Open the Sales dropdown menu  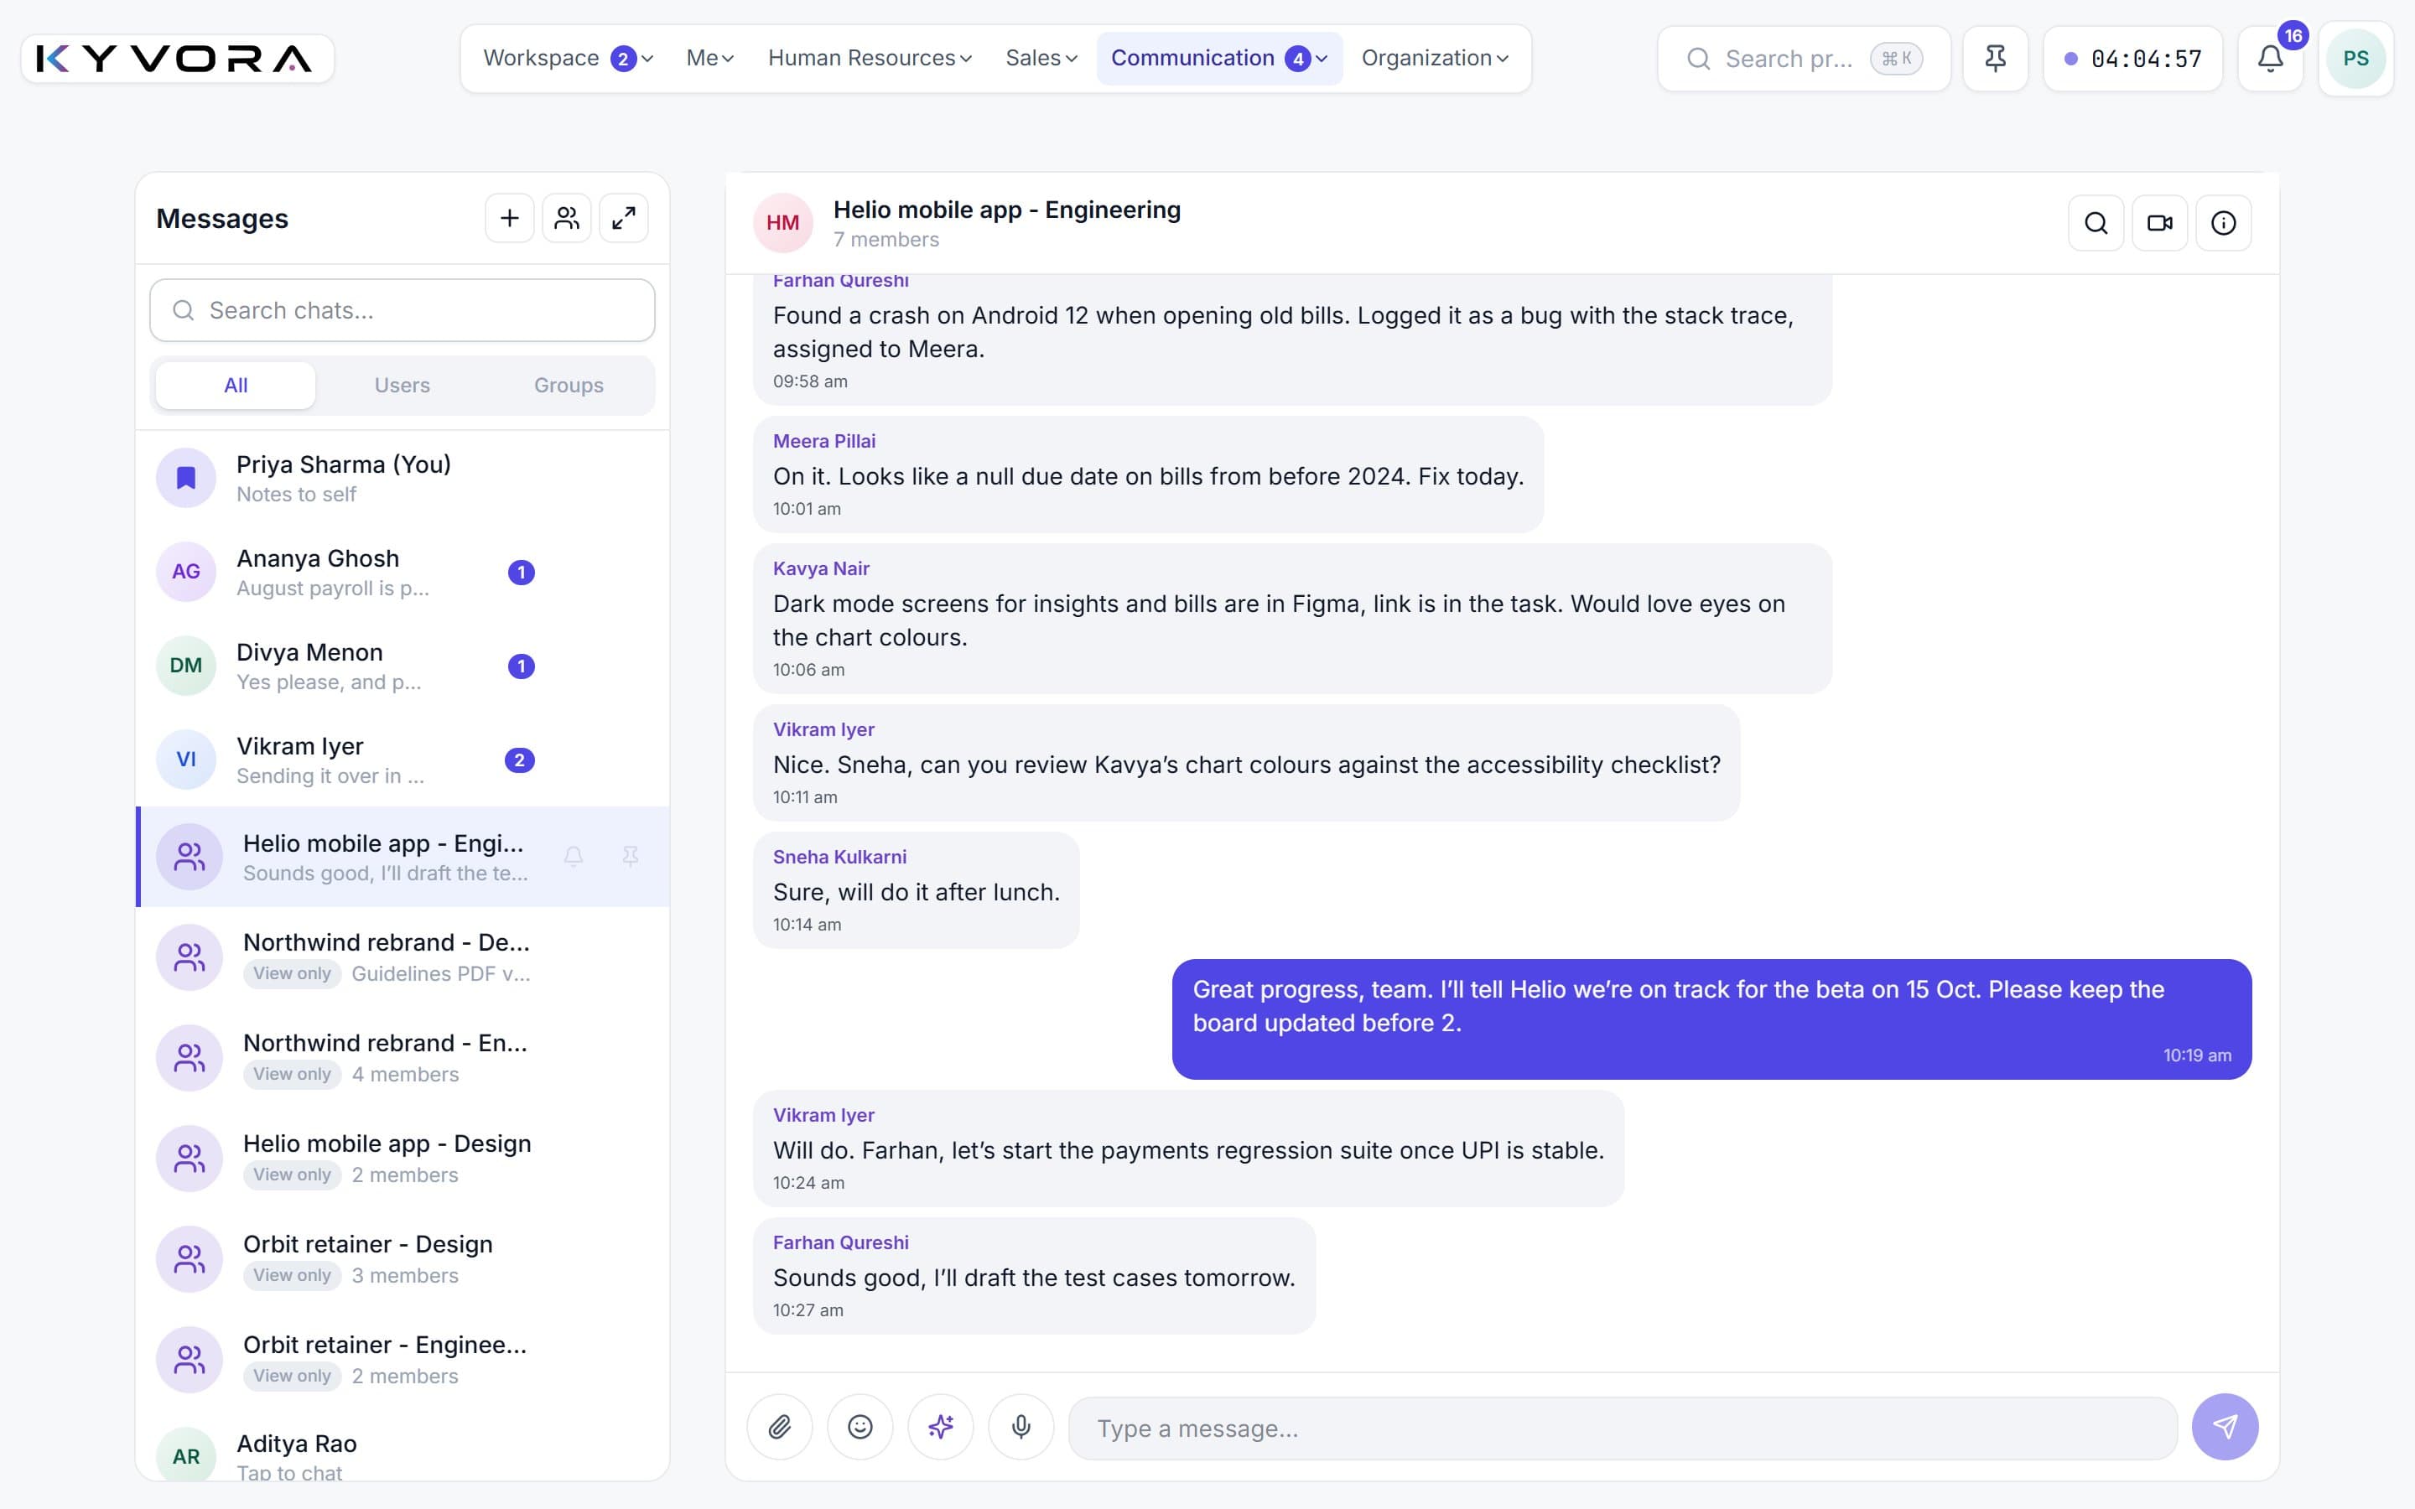point(1041,59)
